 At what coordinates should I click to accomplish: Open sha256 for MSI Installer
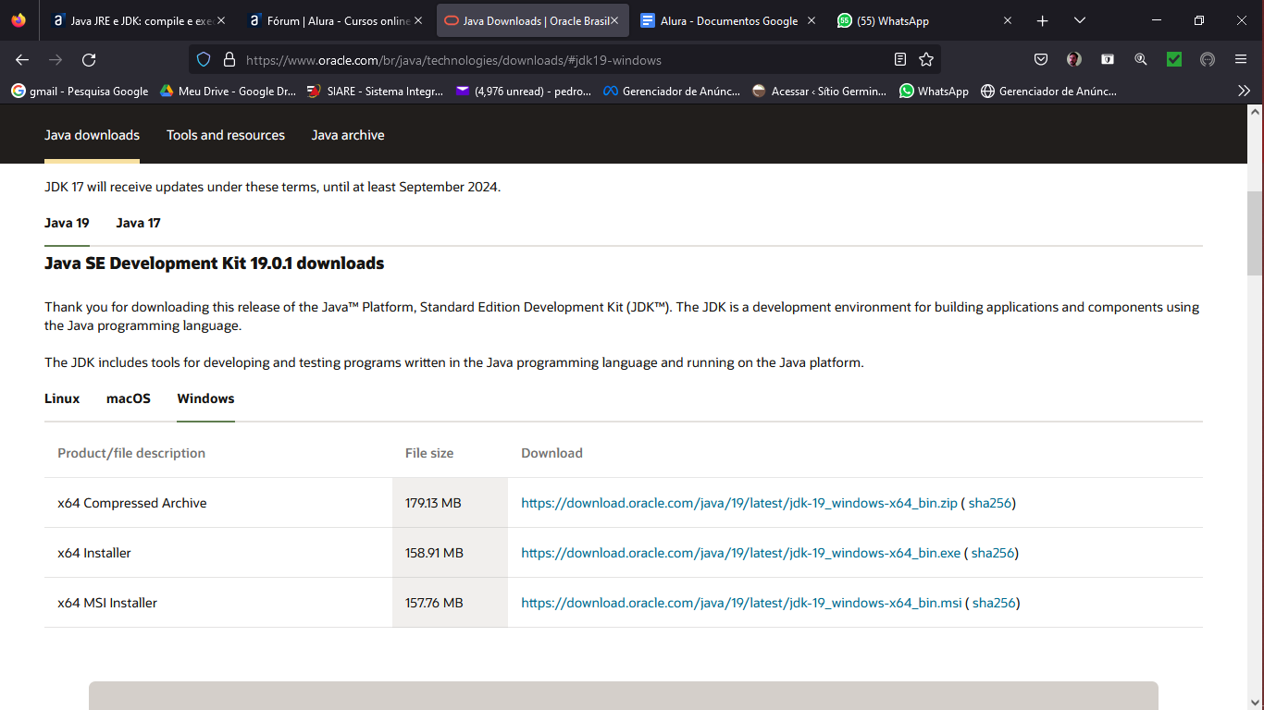tap(994, 603)
